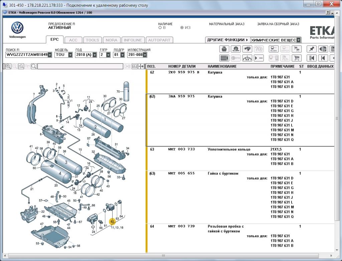Click the double shopping carts icon
The width and height of the screenshot is (342, 261).
(297, 49)
